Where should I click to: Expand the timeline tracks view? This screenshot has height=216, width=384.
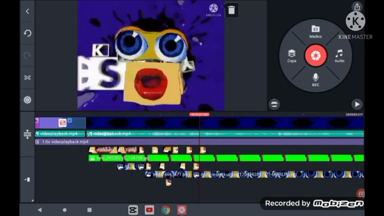point(27,134)
